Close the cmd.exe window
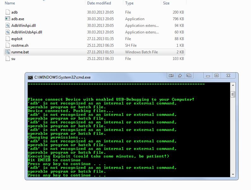 click(228, 75)
